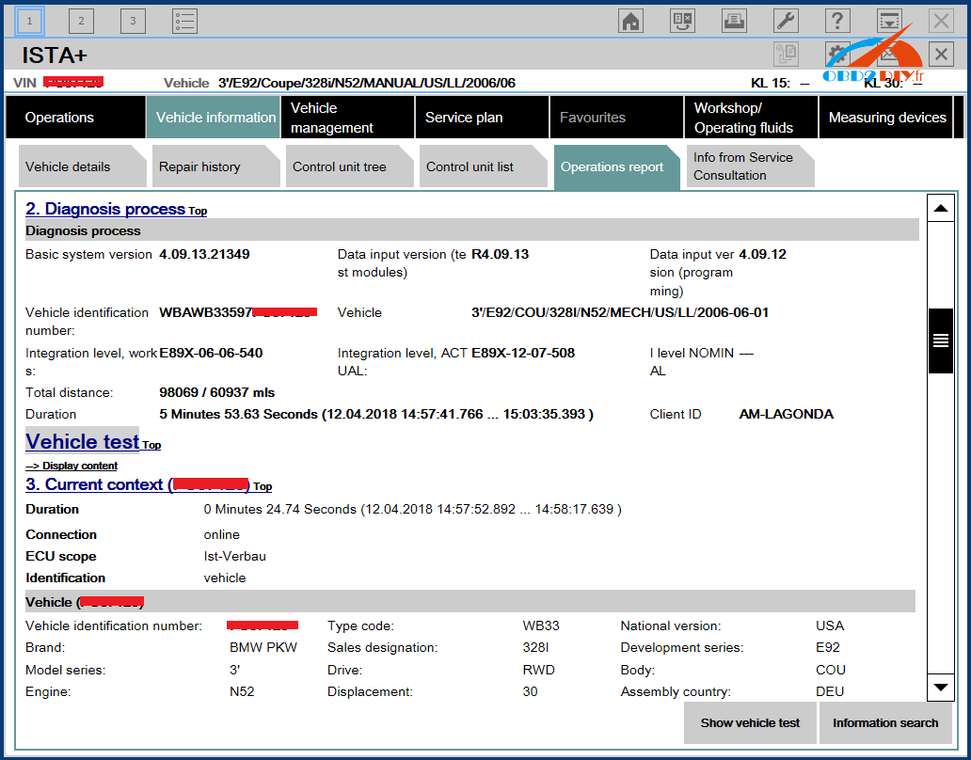The image size is (971, 760).
Task: Click the Show vehicle test button
Action: tap(750, 722)
